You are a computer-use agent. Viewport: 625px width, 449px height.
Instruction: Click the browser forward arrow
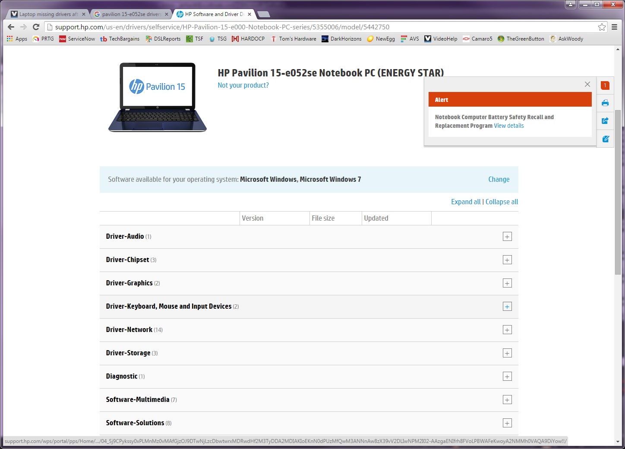[24, 27]
